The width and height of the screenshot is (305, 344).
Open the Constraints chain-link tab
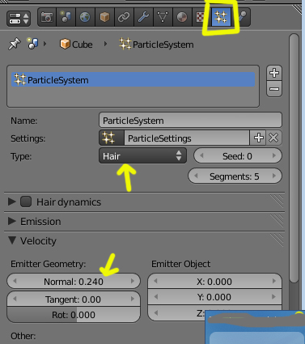[124, 18]
